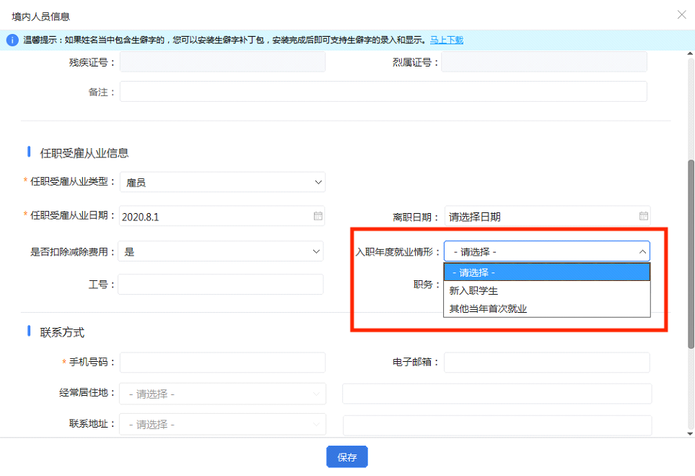The height and width of the screenshot is (476, 695).
Task: Click the 手机号码 input field
Action: [222, 362]
